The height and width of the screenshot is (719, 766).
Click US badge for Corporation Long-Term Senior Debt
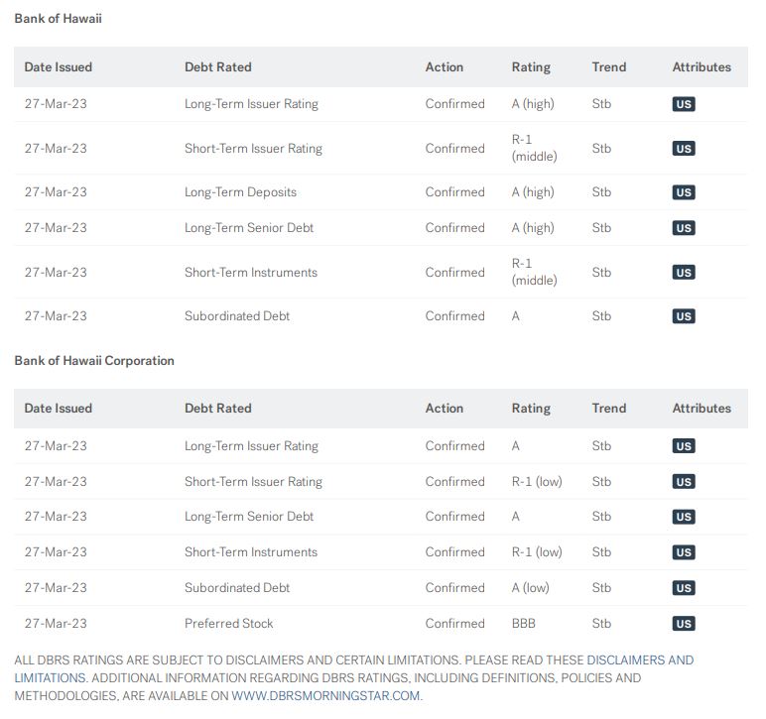coord(684,517)
